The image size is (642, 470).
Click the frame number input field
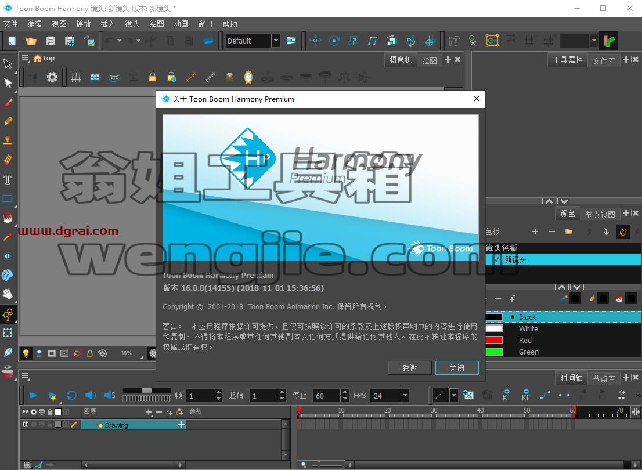[x=200, y=396]
